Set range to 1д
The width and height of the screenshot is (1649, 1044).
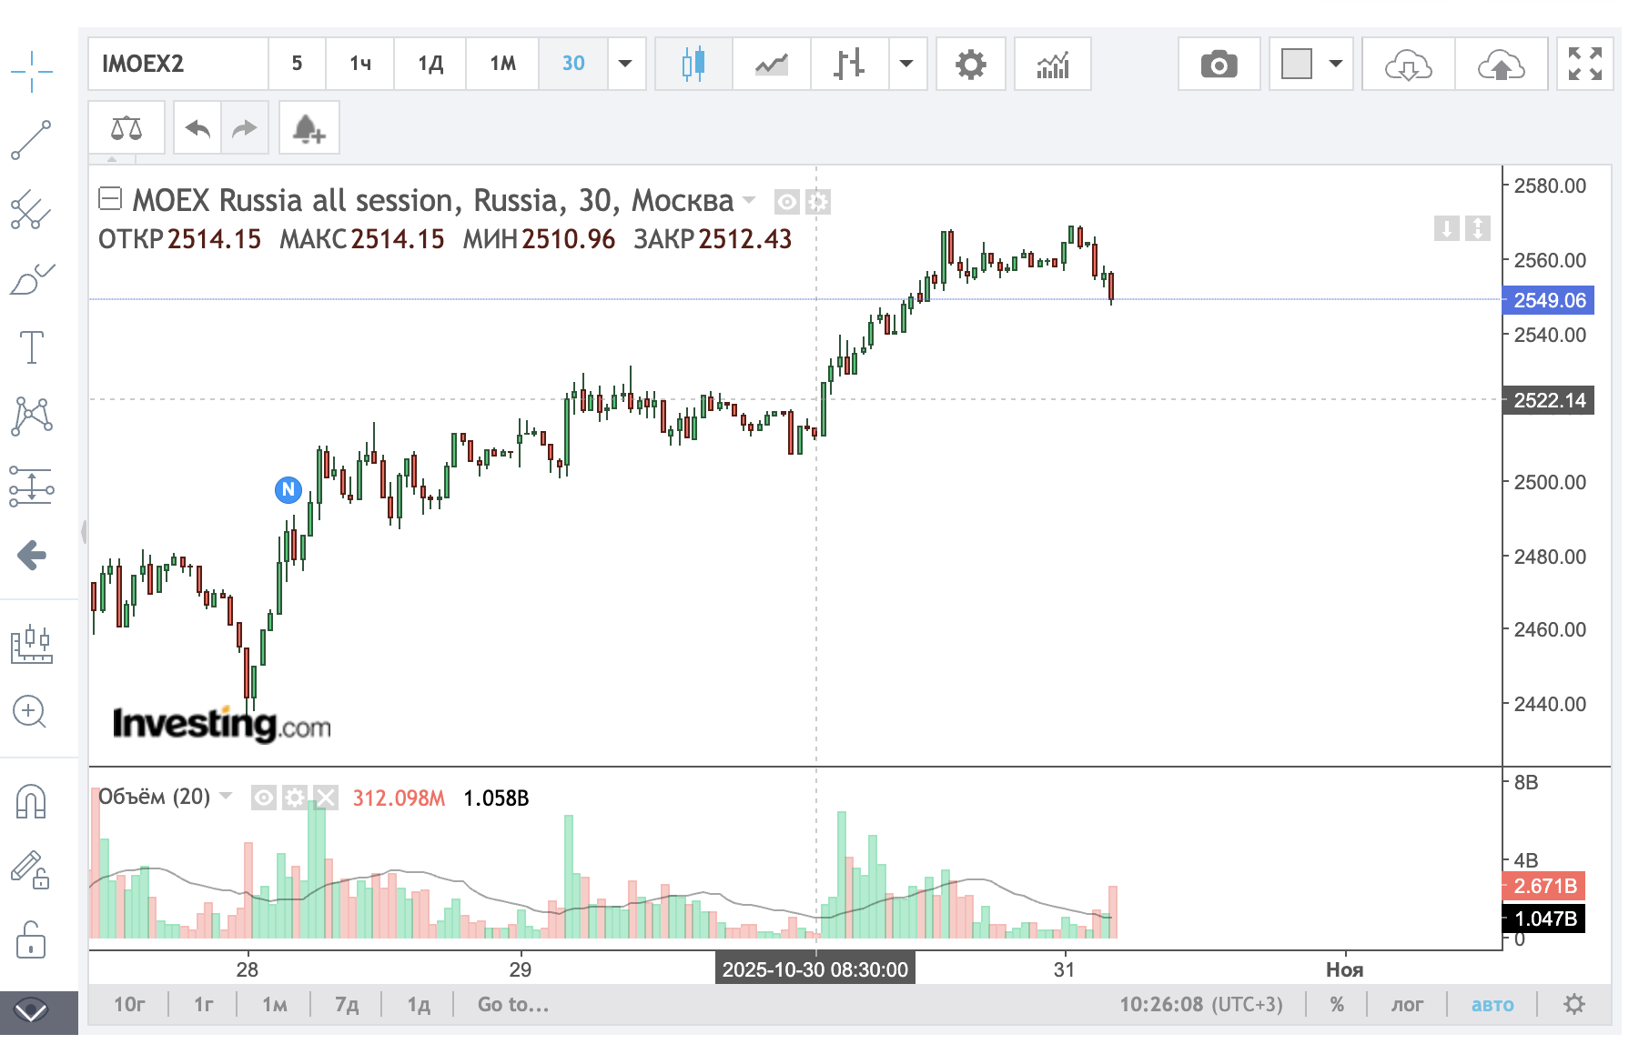click(x=419, y=1005)
